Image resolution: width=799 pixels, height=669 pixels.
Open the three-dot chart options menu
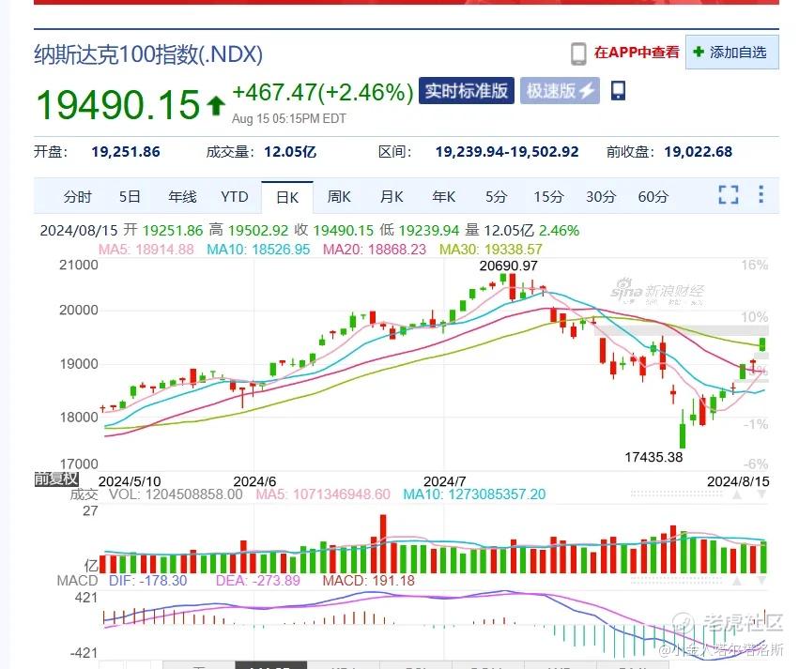(x=761, y=194)
